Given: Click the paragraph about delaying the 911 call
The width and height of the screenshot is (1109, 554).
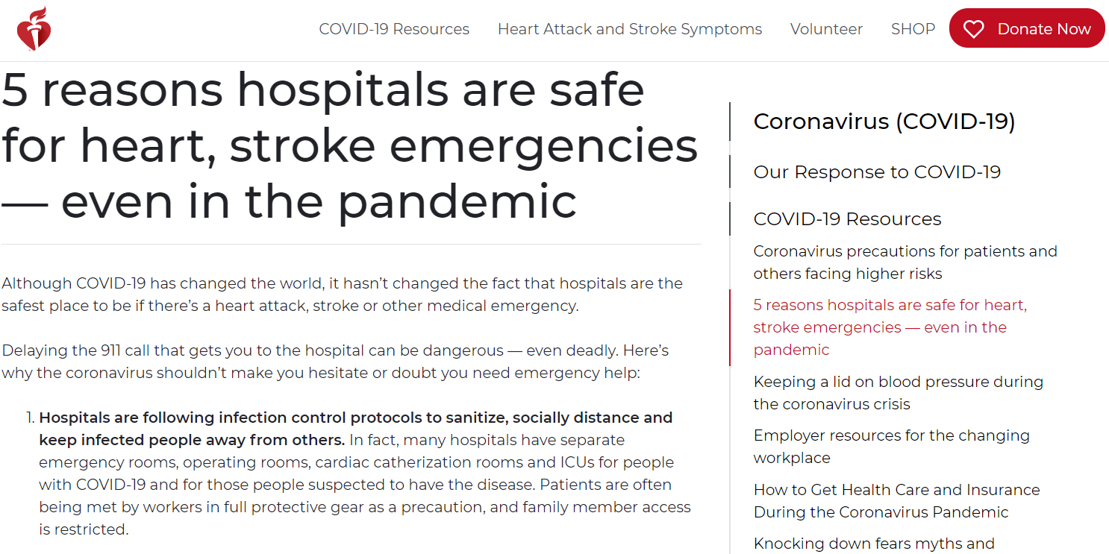Looking at the screenshot, I should (335, 362).
